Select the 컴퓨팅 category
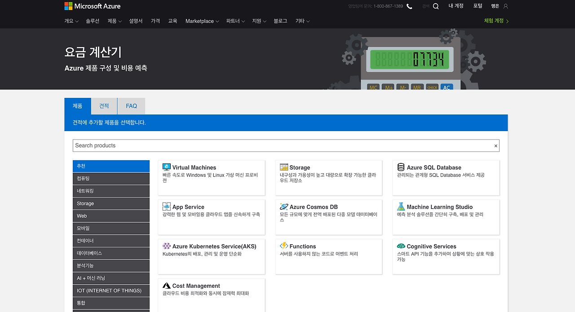Viewport: 575px width, 312px height. (x=111, y=179)
